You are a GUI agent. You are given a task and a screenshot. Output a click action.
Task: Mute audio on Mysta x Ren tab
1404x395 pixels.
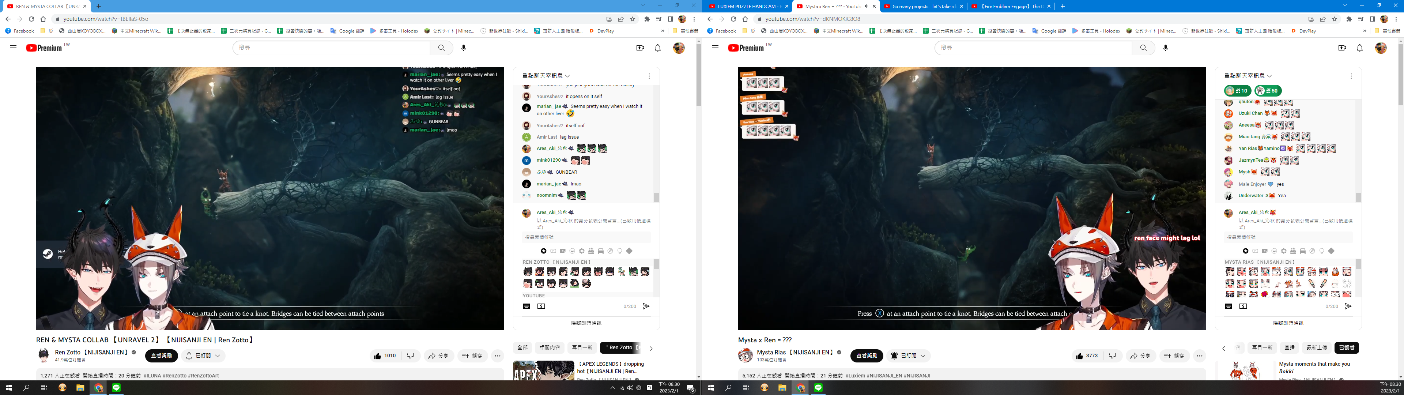point(866,7)
